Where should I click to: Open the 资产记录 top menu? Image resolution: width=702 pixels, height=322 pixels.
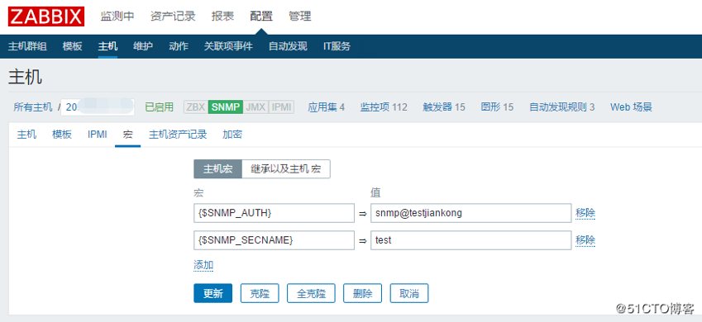173,17
